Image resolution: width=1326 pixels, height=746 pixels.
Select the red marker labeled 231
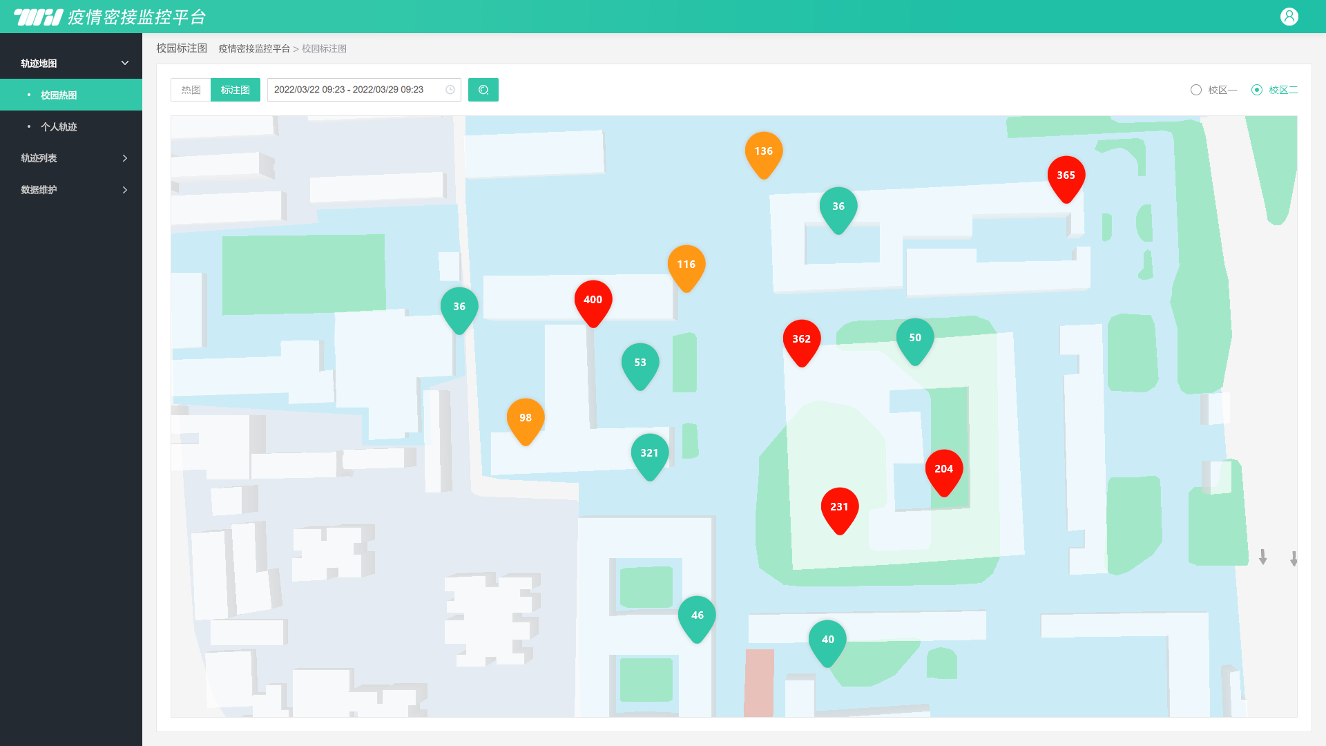(x=840, y=510)
